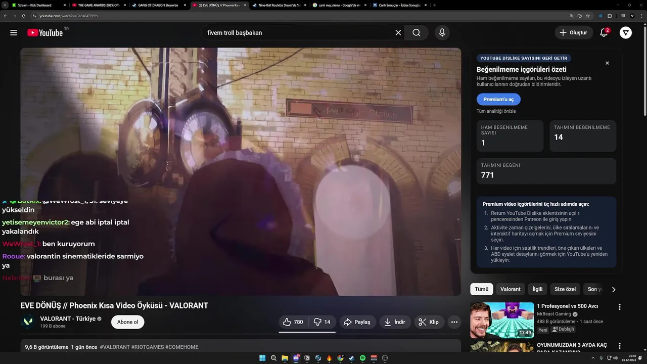Open Chrome from the taskbar

pos(340,358)
